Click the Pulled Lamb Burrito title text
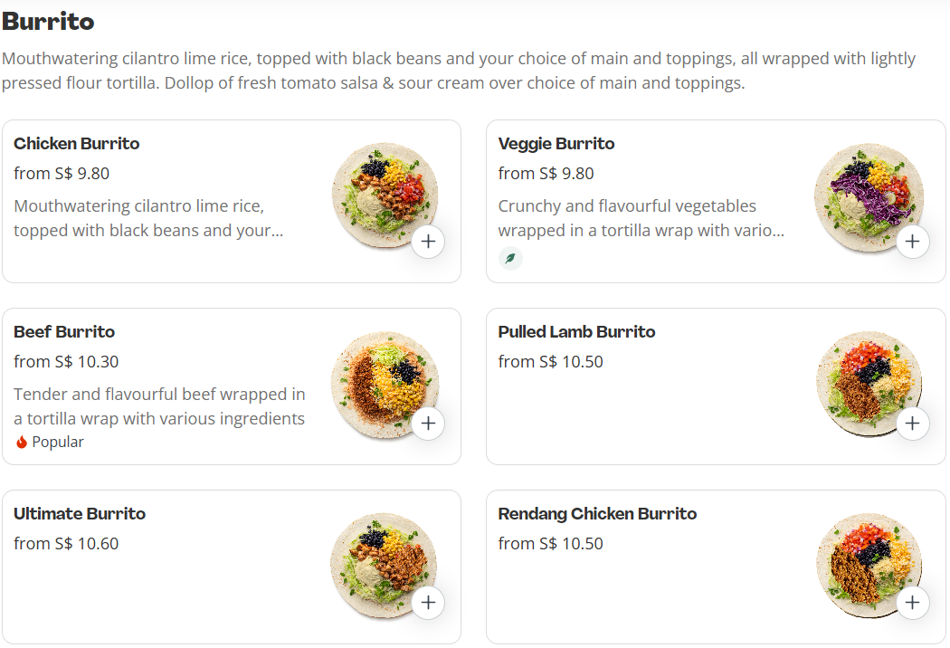Screen dimensions: 950x648 click(x=576, y=331)
